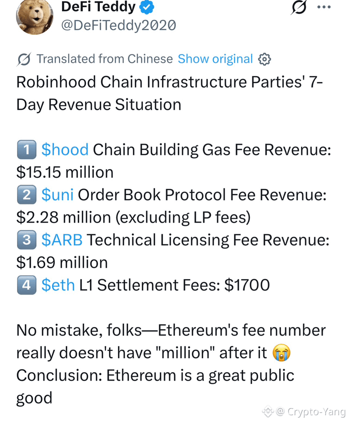Open the $eth cashtag
The image size is (349, 422).
pyautogui.click(x=58, y=285)
